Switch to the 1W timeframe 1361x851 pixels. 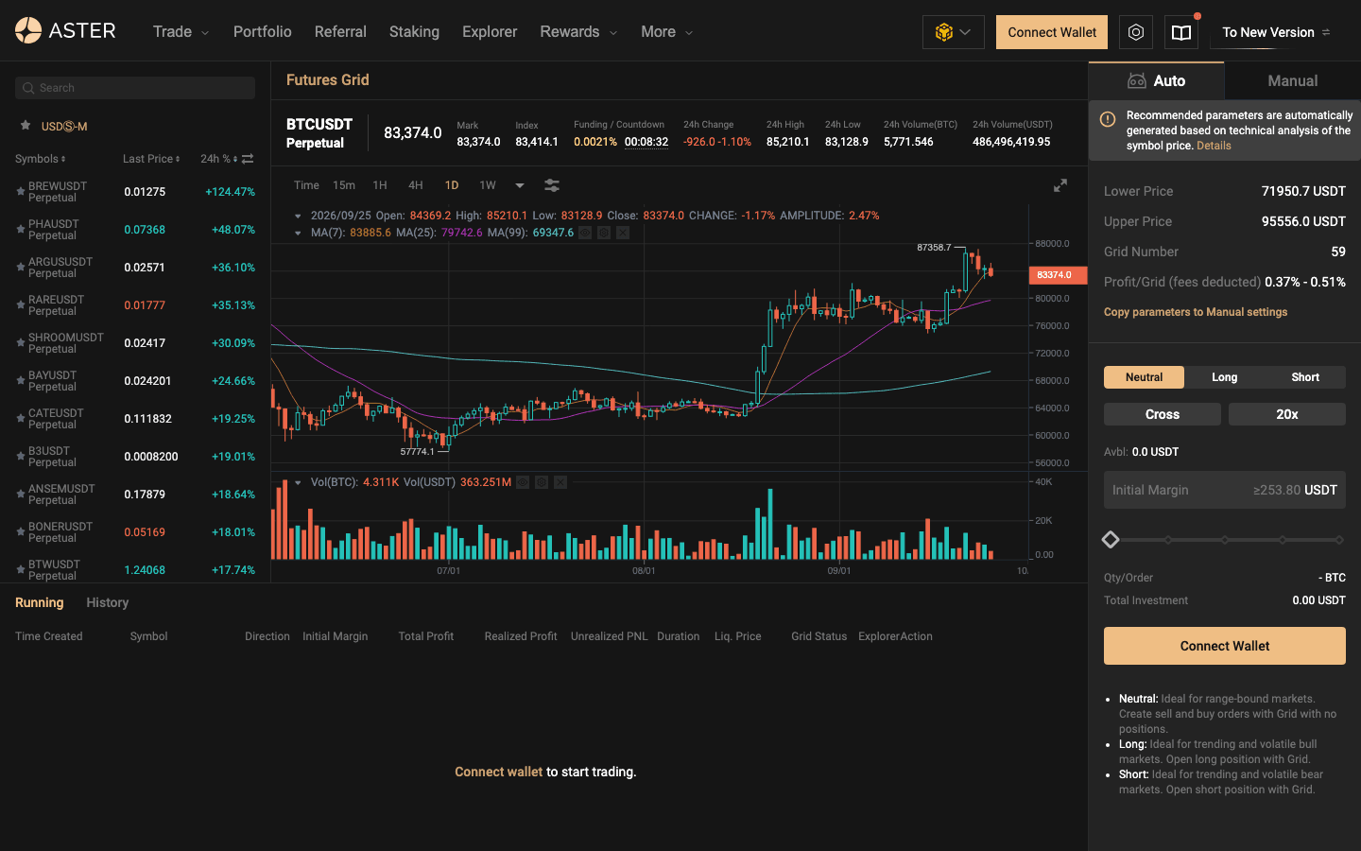pyautogui.click(x=488, y=185)
